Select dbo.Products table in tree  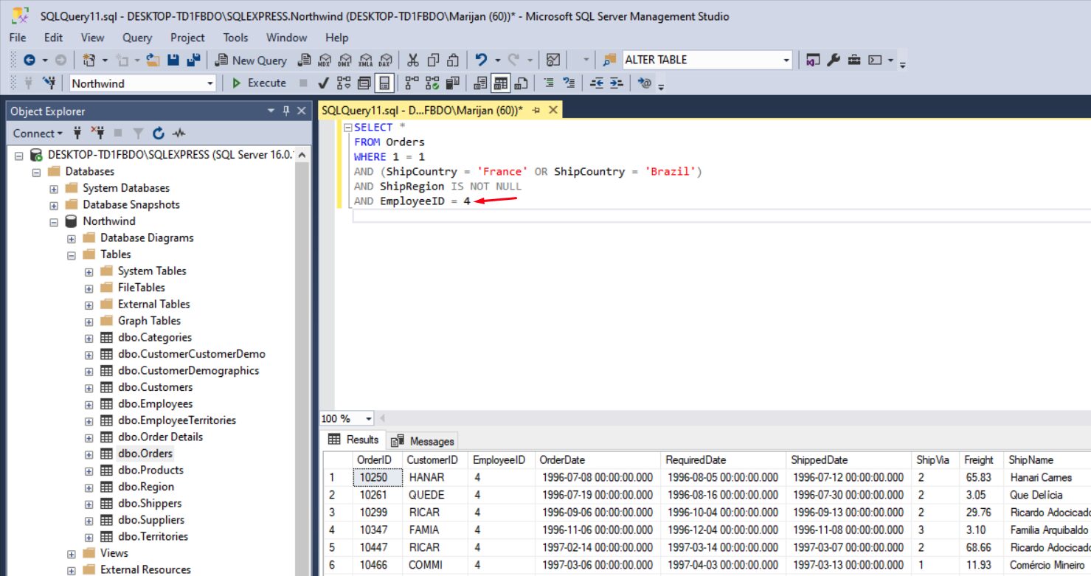coord(150,471)
